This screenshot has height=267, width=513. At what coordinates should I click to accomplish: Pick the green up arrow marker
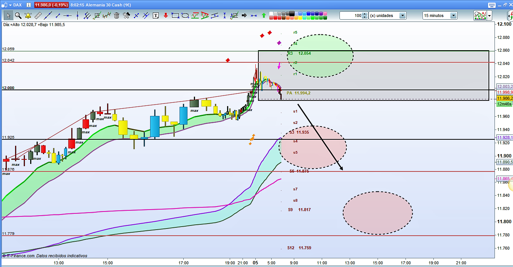tap(264, 15)
